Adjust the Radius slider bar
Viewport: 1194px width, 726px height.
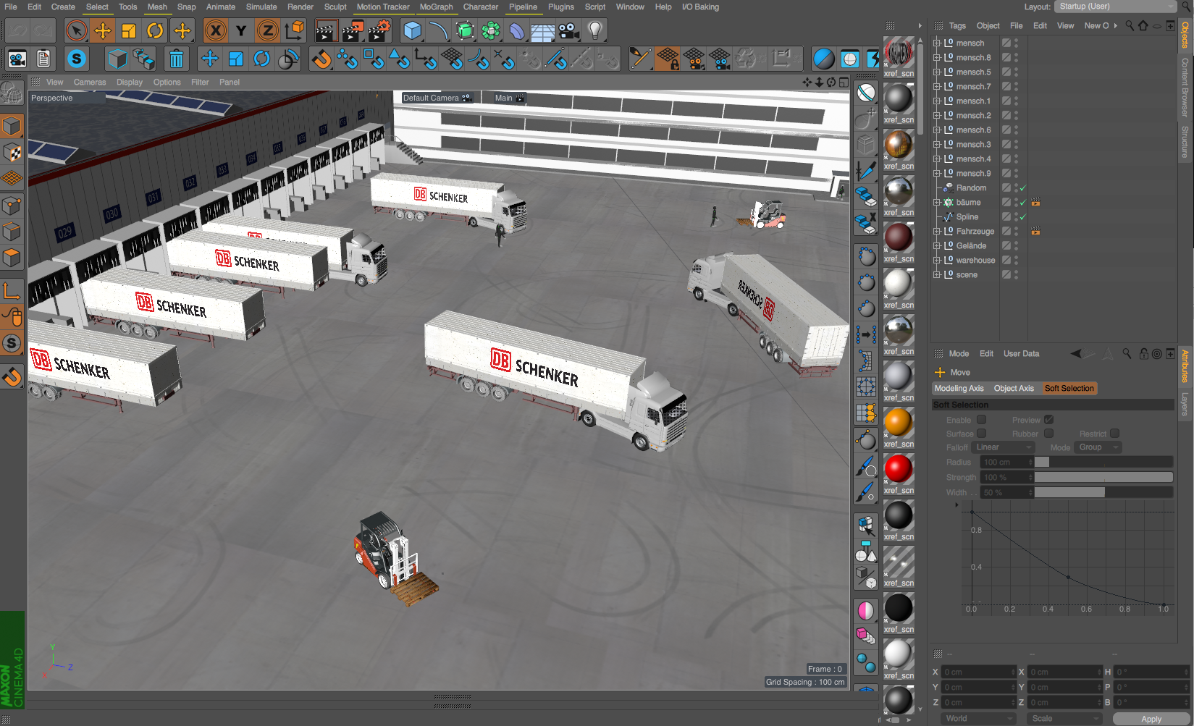point(1103,462)
